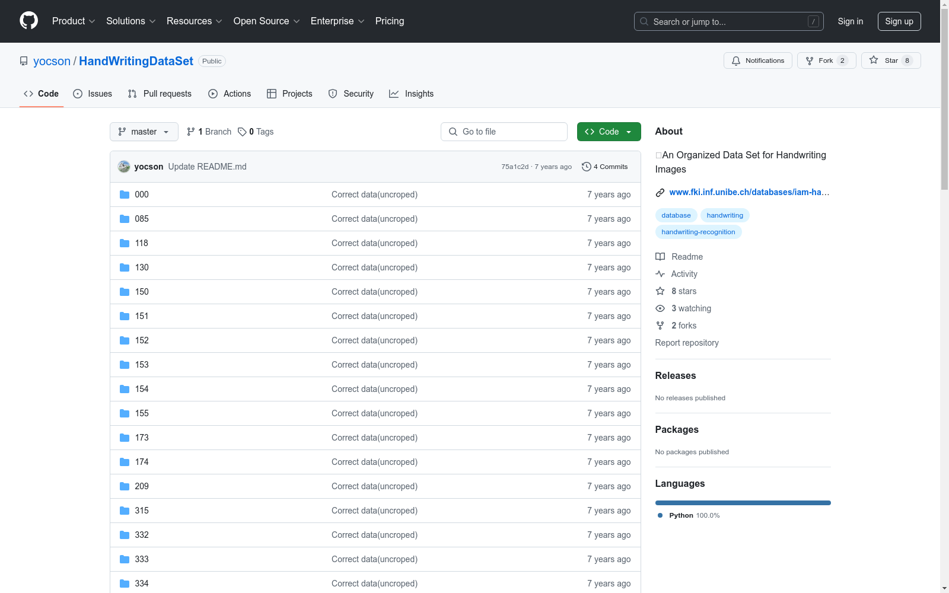The height and width of the screenshot is (593, 949).
Task: Expand the Enterprise menu
Action: point(337,21)
